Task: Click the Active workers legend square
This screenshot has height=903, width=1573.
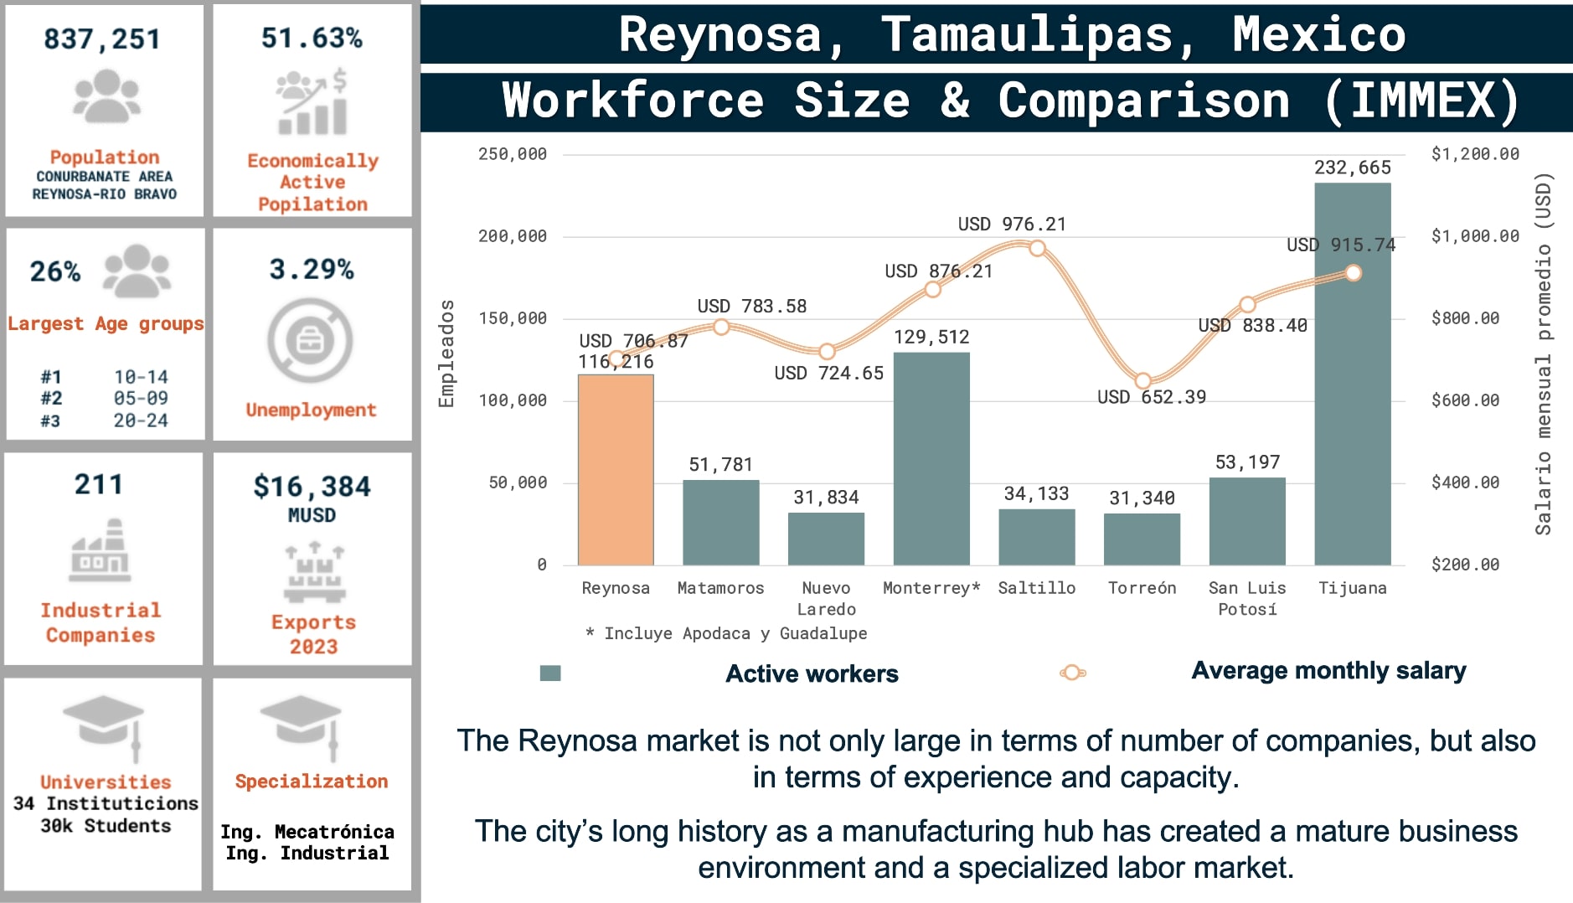Action: point(550,673)
